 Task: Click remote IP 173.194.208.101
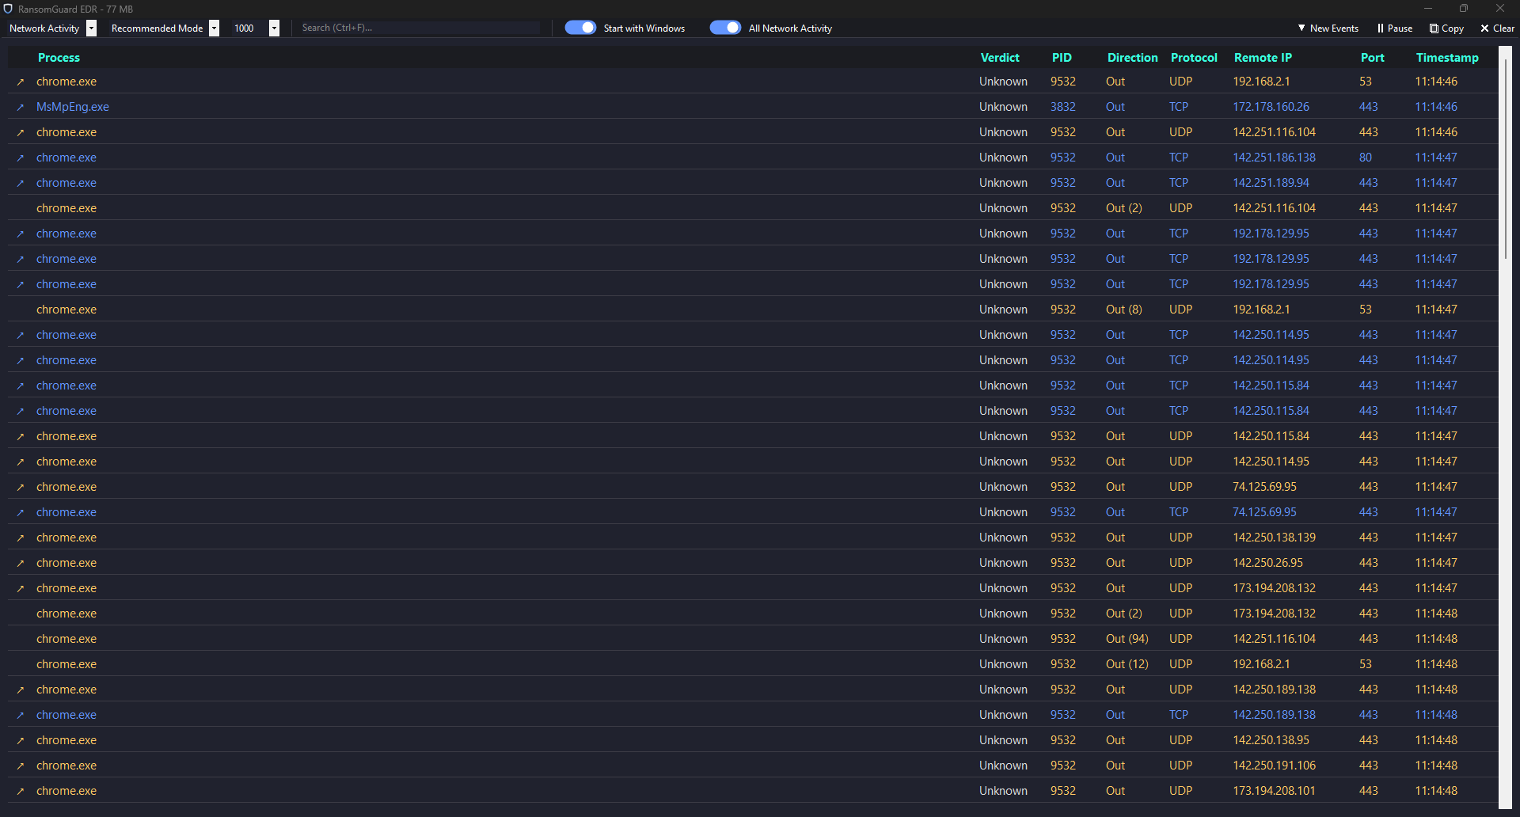(1274, 791)
